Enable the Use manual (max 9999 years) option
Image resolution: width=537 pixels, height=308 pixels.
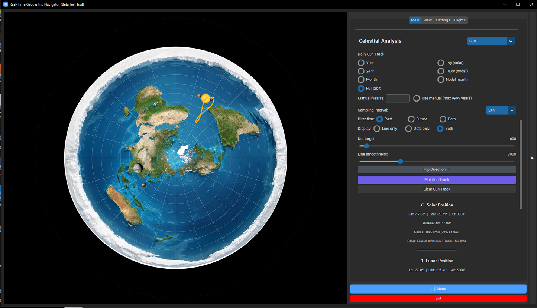[417, 98]
